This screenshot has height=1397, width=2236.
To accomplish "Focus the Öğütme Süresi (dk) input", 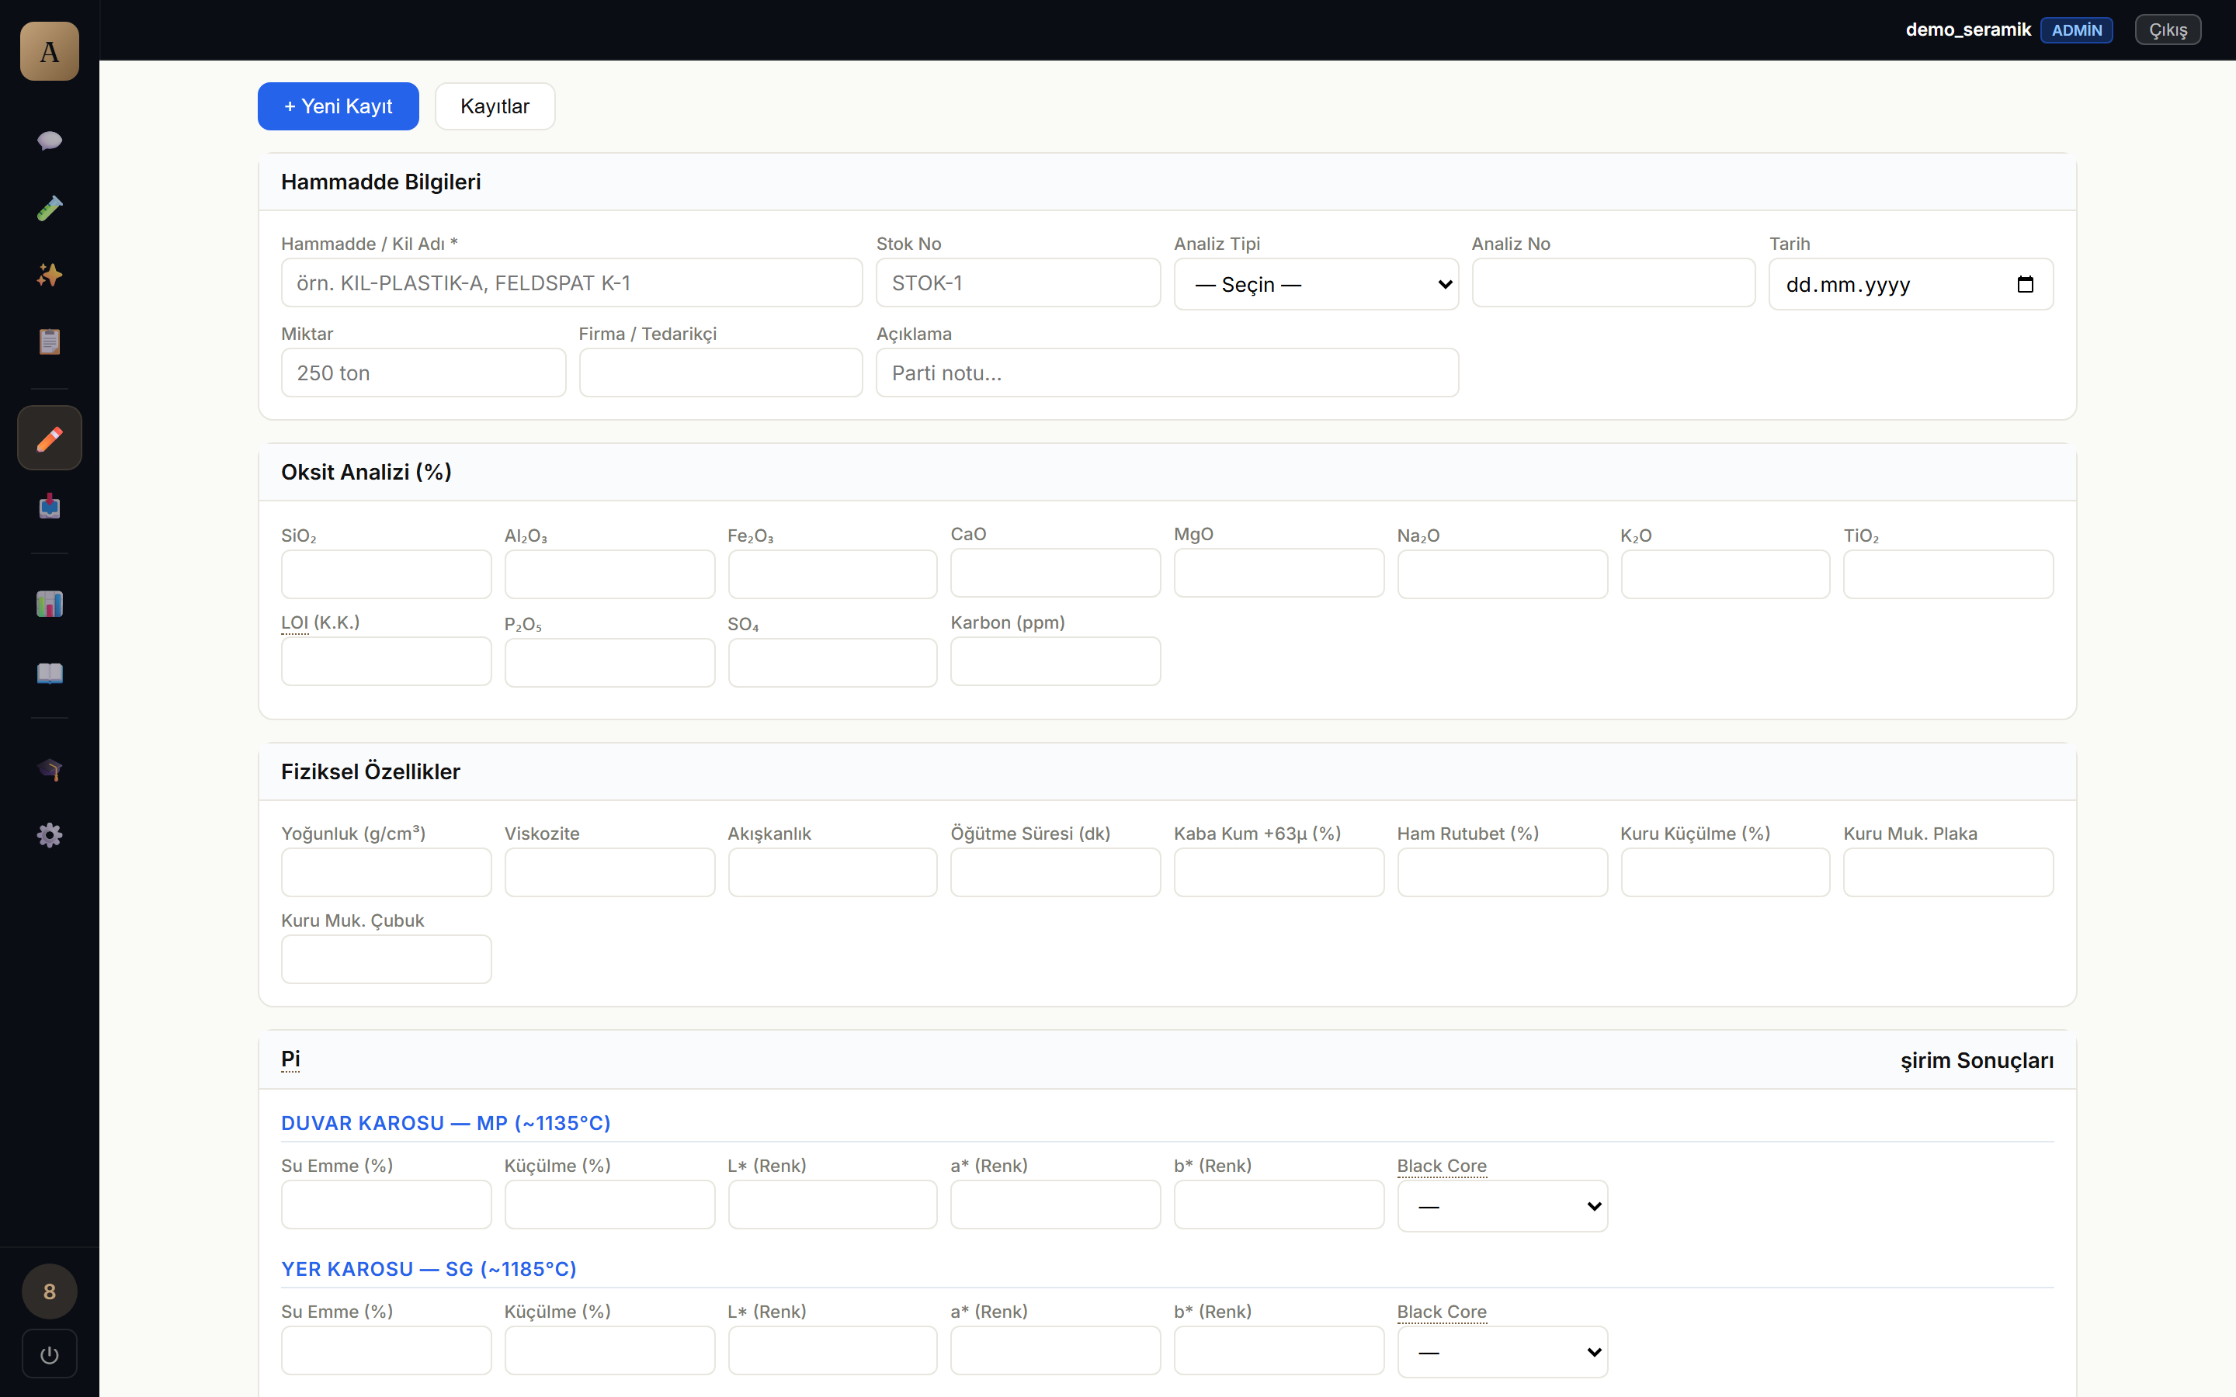I will [x=1055, y=872].
